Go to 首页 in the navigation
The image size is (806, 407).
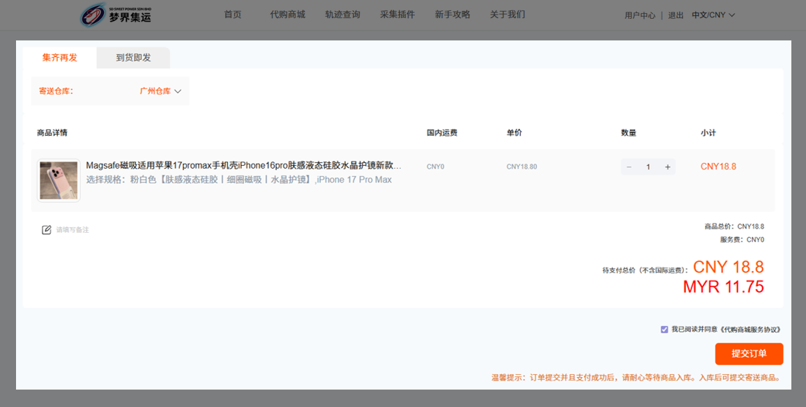tap(233, 15)
